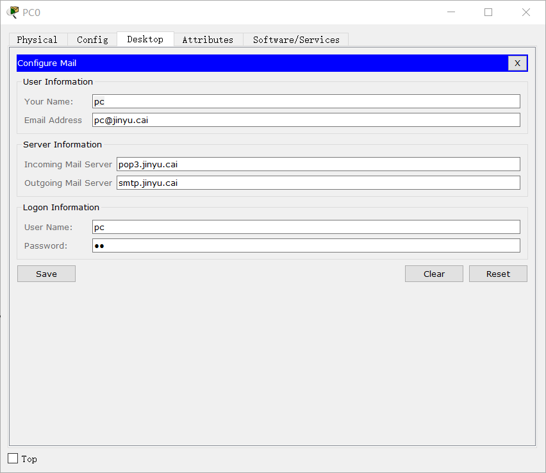Click the Configure Mail title text
This screenshot has width=546, height=473.
pyautogui.click(x=47, y=63)
